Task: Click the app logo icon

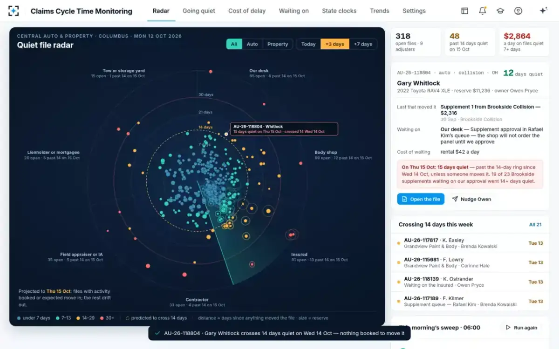Action: [14, 11]
